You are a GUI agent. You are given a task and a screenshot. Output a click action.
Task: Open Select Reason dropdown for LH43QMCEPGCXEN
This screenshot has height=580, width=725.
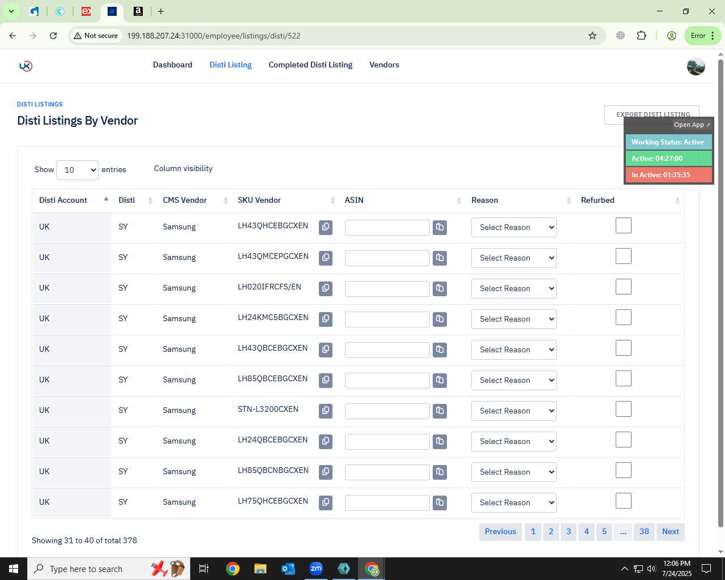coord(514,258)
